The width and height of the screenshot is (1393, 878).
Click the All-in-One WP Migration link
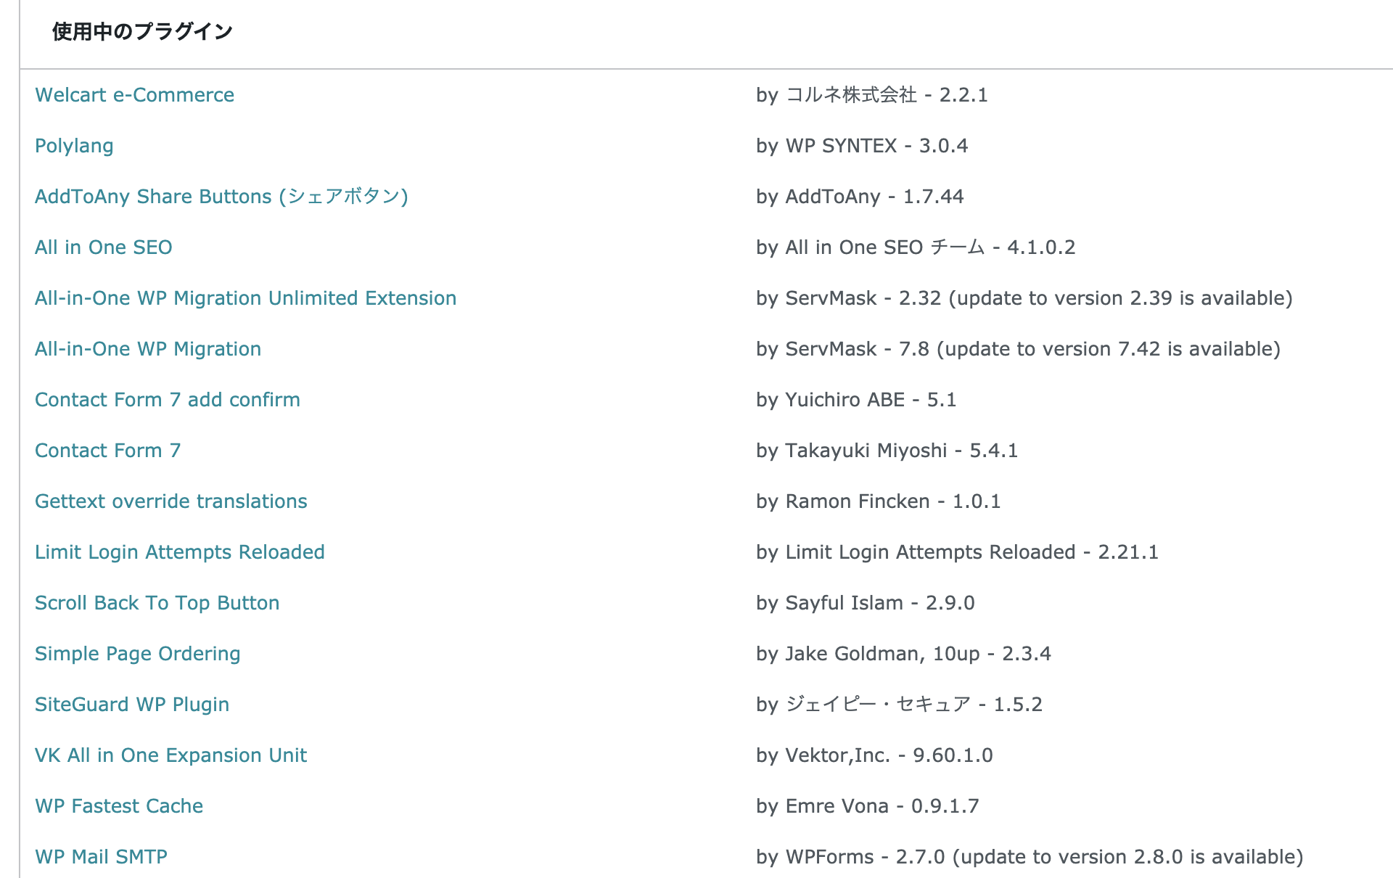pyautogui.click(x=148, y=349)
